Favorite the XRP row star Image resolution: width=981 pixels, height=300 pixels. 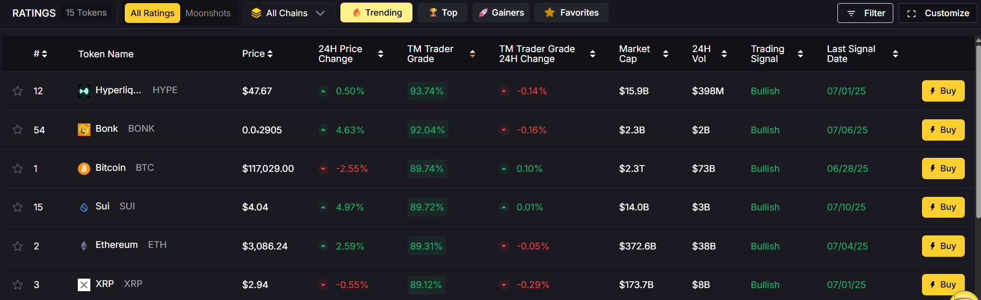18,285
